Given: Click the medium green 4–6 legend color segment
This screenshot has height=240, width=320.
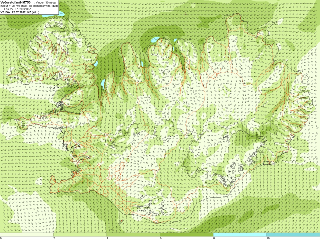Looking at the screenshot, I should click(133, 235).
